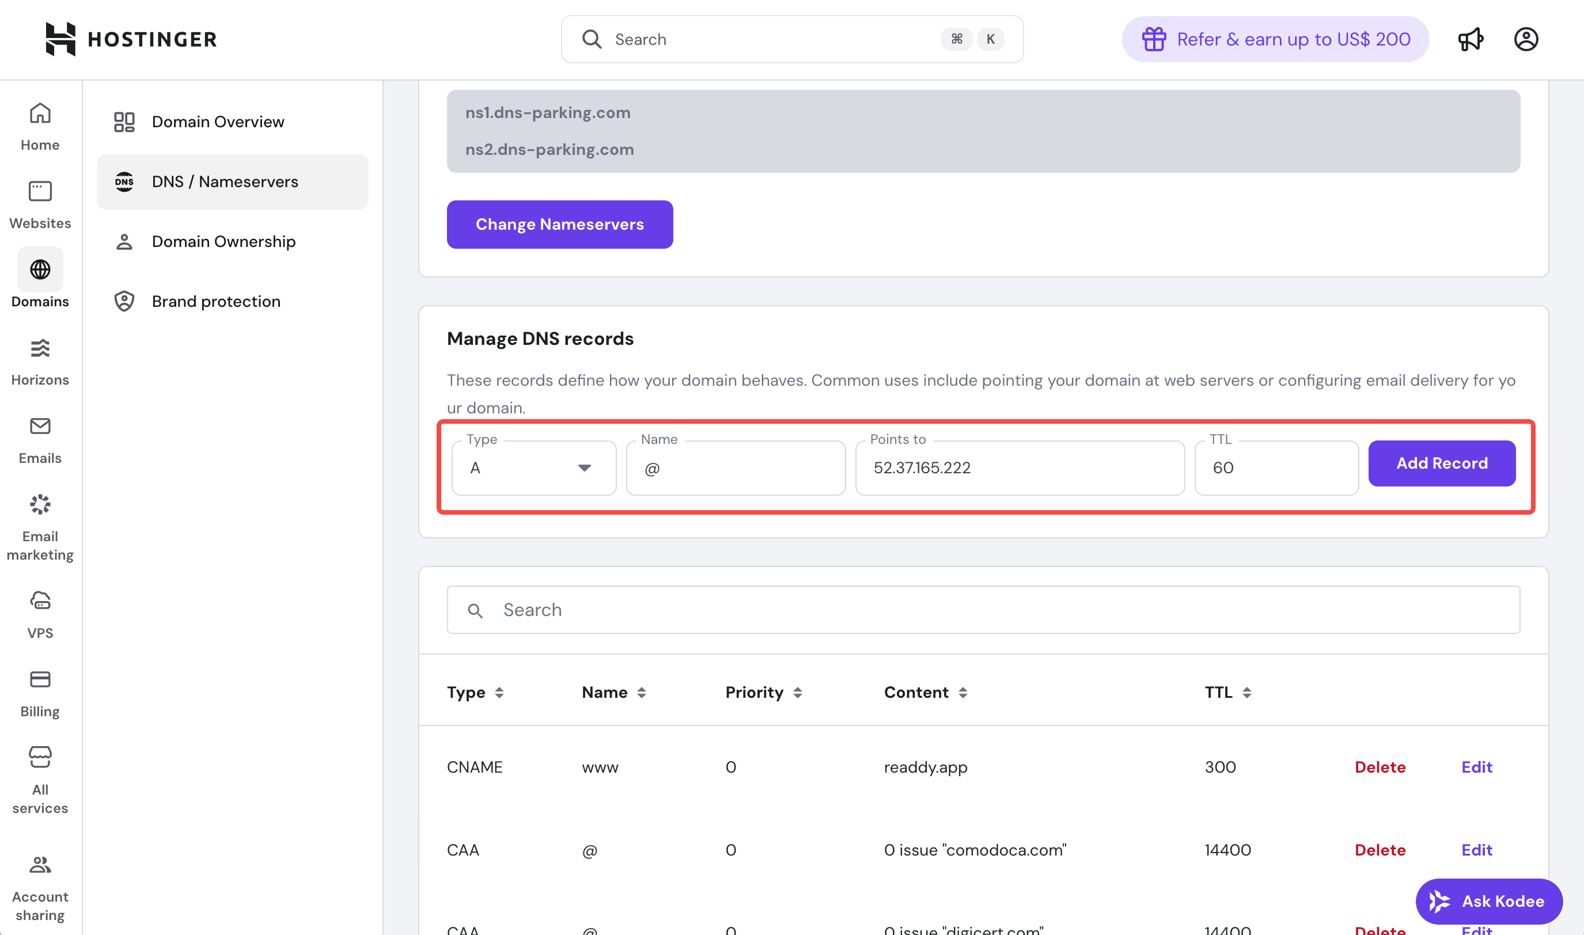This screenshot has width=1584, height=935.
Task: Select Domain Ownership menu item
Action: [223, 241]
